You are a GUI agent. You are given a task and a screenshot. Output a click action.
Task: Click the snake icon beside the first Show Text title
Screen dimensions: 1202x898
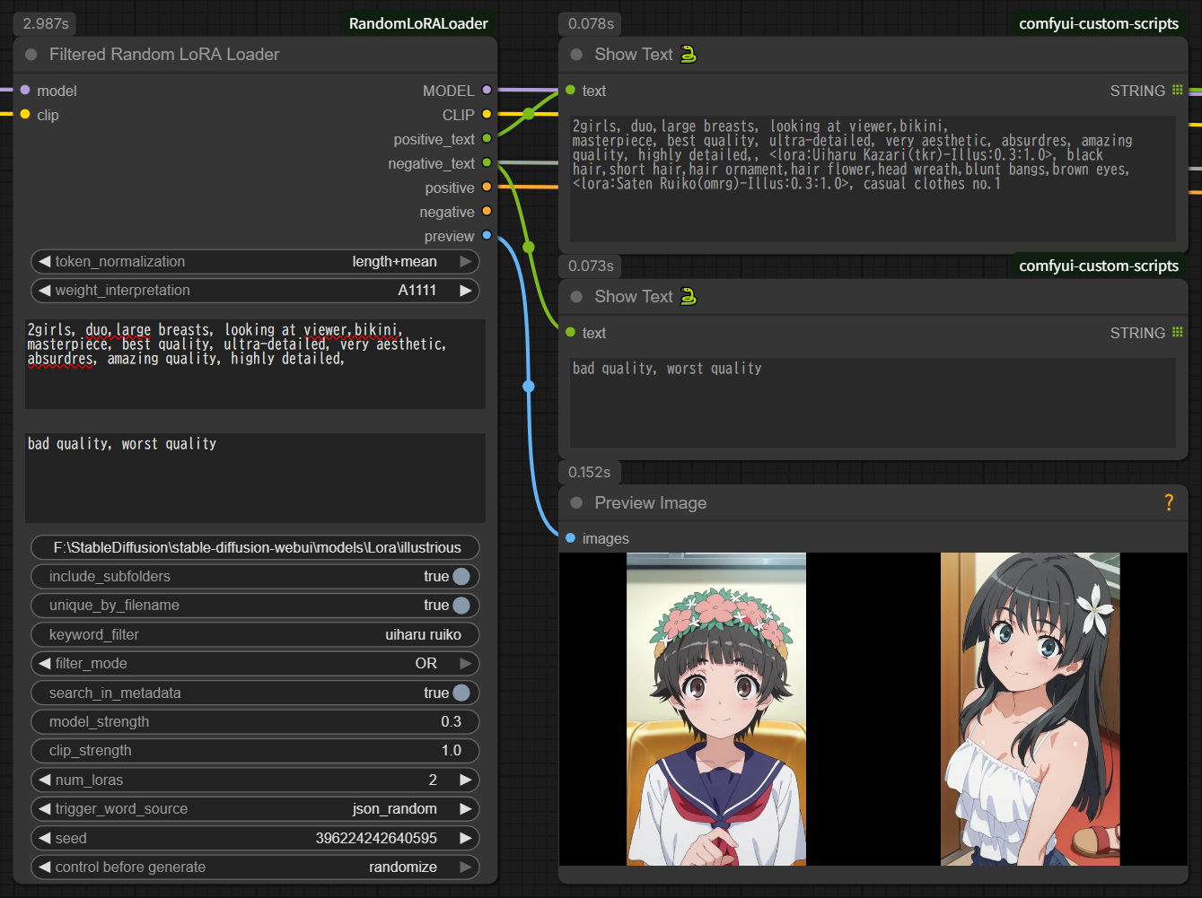coord(688,54)
